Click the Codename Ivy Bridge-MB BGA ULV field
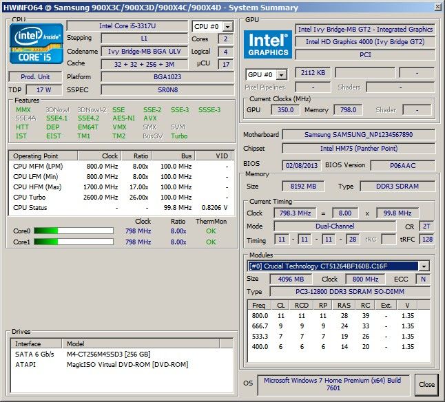 pyautogui.click(x=144, y=52)
